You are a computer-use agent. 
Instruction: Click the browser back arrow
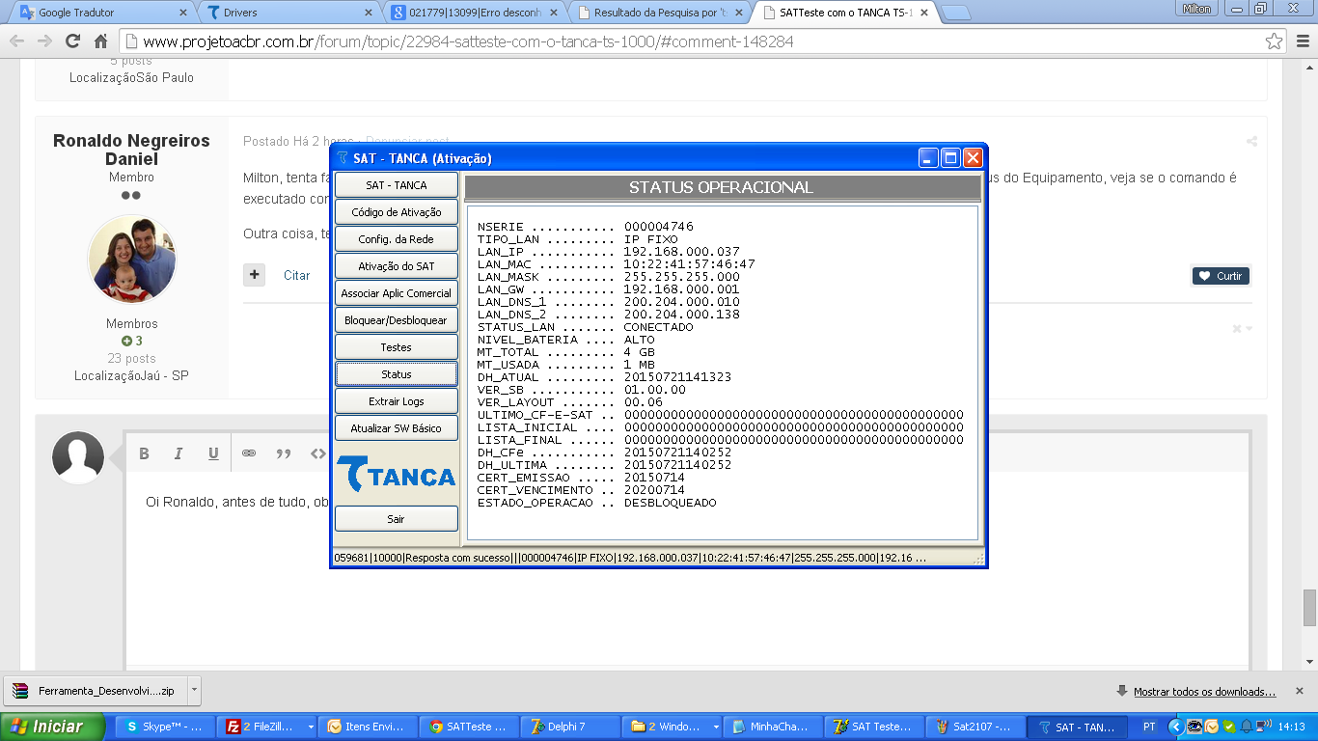pos(17,41)
